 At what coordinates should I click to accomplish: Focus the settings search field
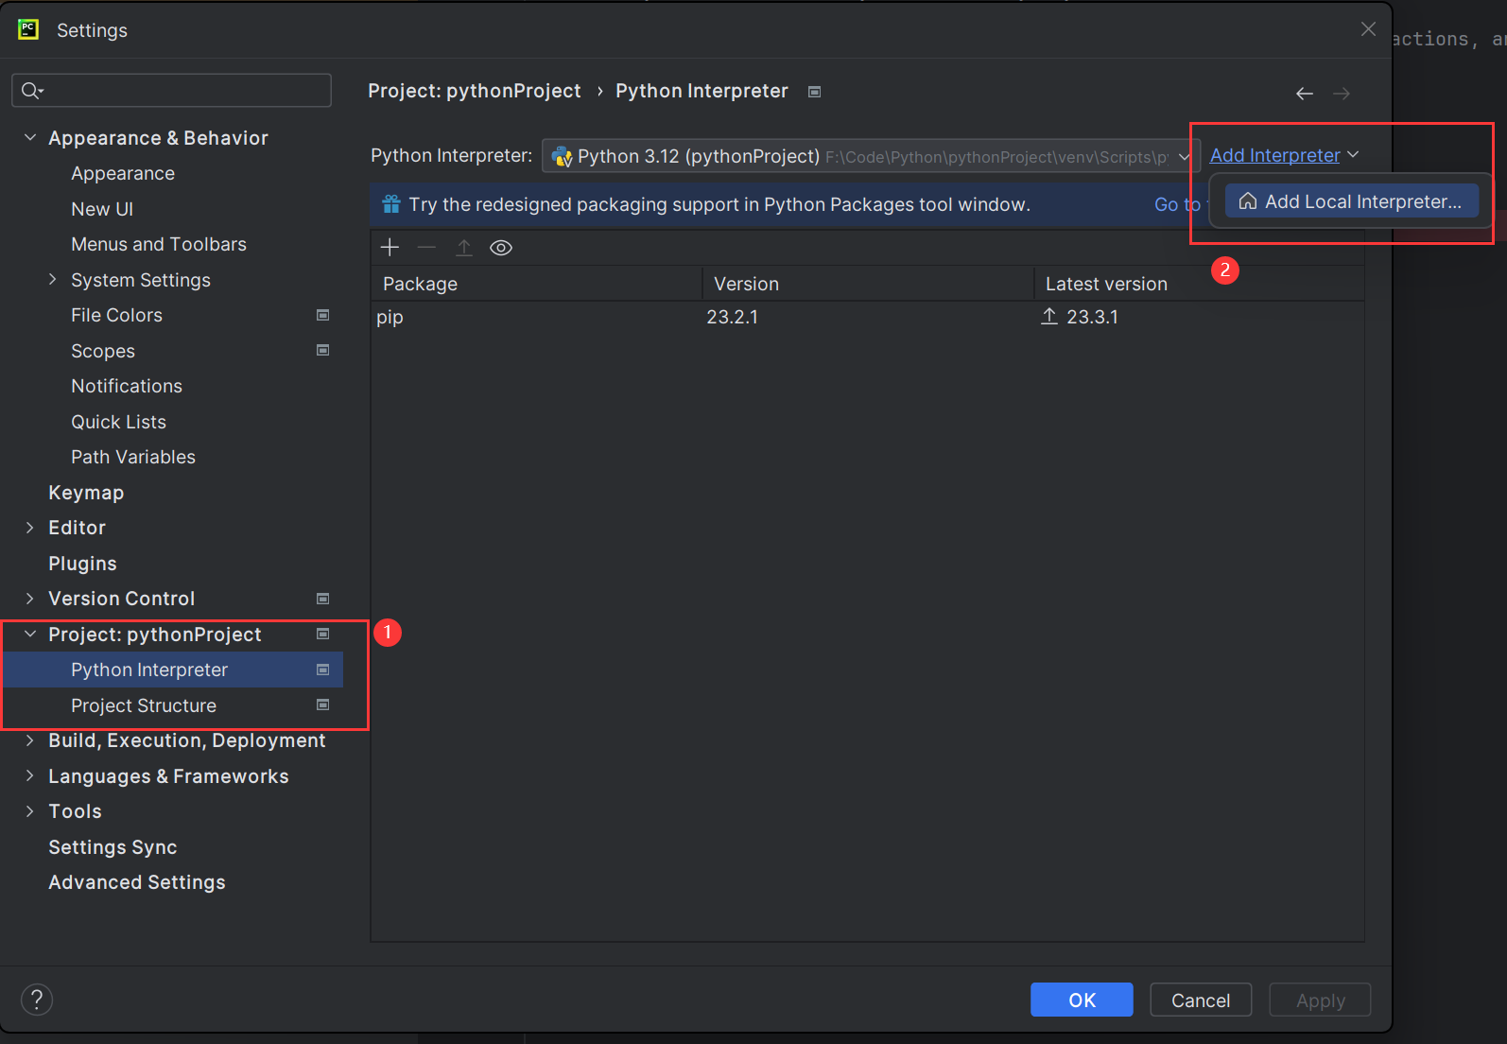[x=171, y=91]
